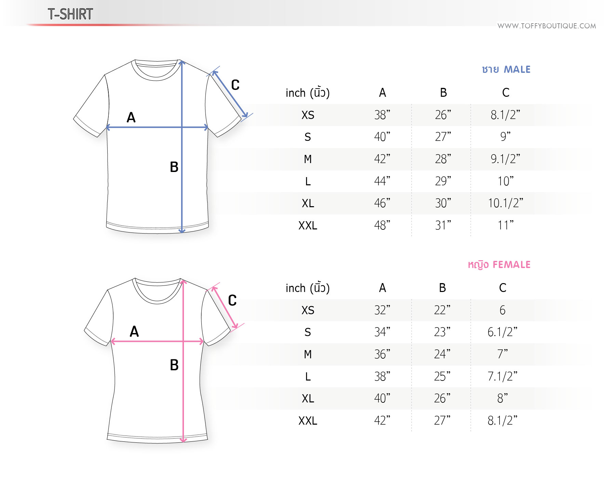613x479 pixels.
Task: Select the female t-shirt diagram
Action: [x=164, y=360]
